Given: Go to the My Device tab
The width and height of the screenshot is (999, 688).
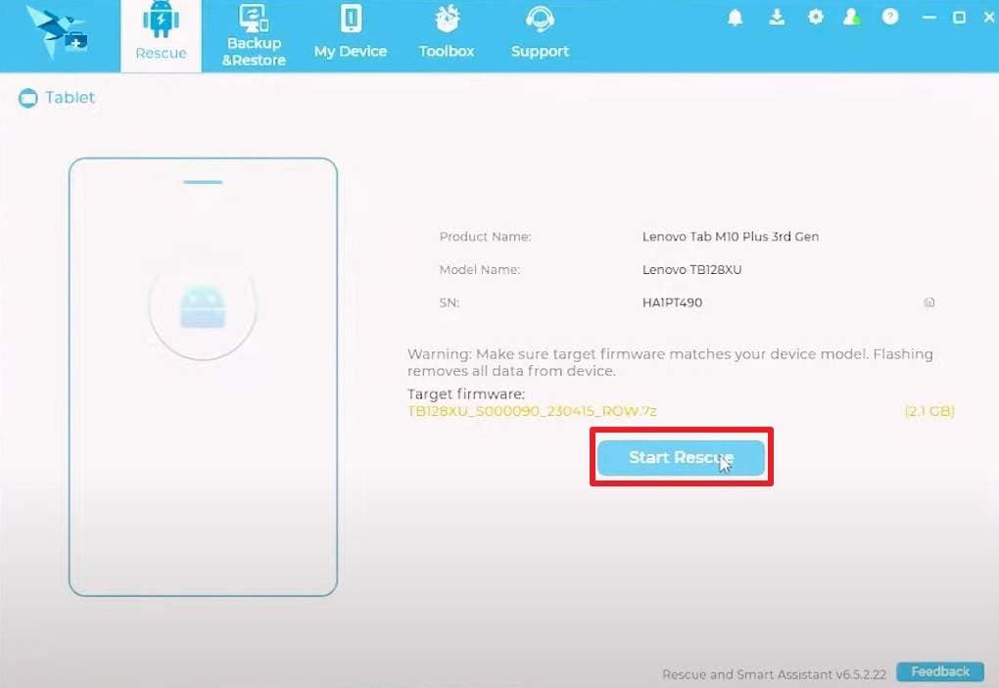Looking at the screenshot, I should pyautogui.click(x=351, y=35).
